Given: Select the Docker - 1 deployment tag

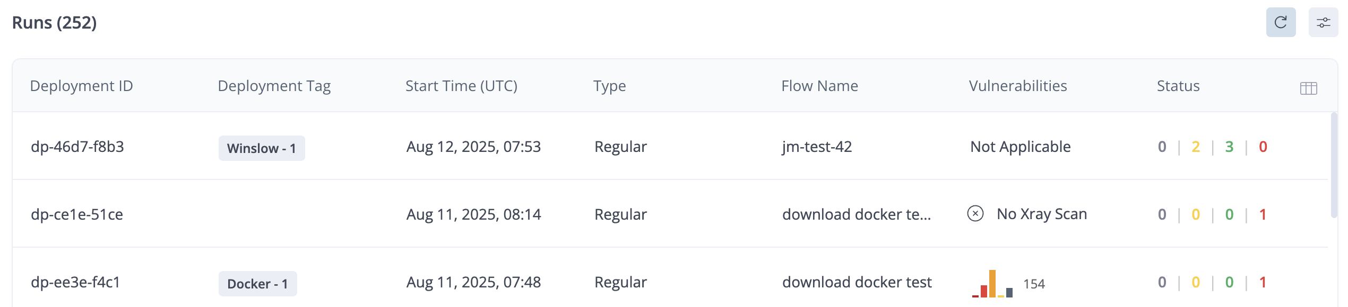Looking at the screenshot, I should [257, 284].
